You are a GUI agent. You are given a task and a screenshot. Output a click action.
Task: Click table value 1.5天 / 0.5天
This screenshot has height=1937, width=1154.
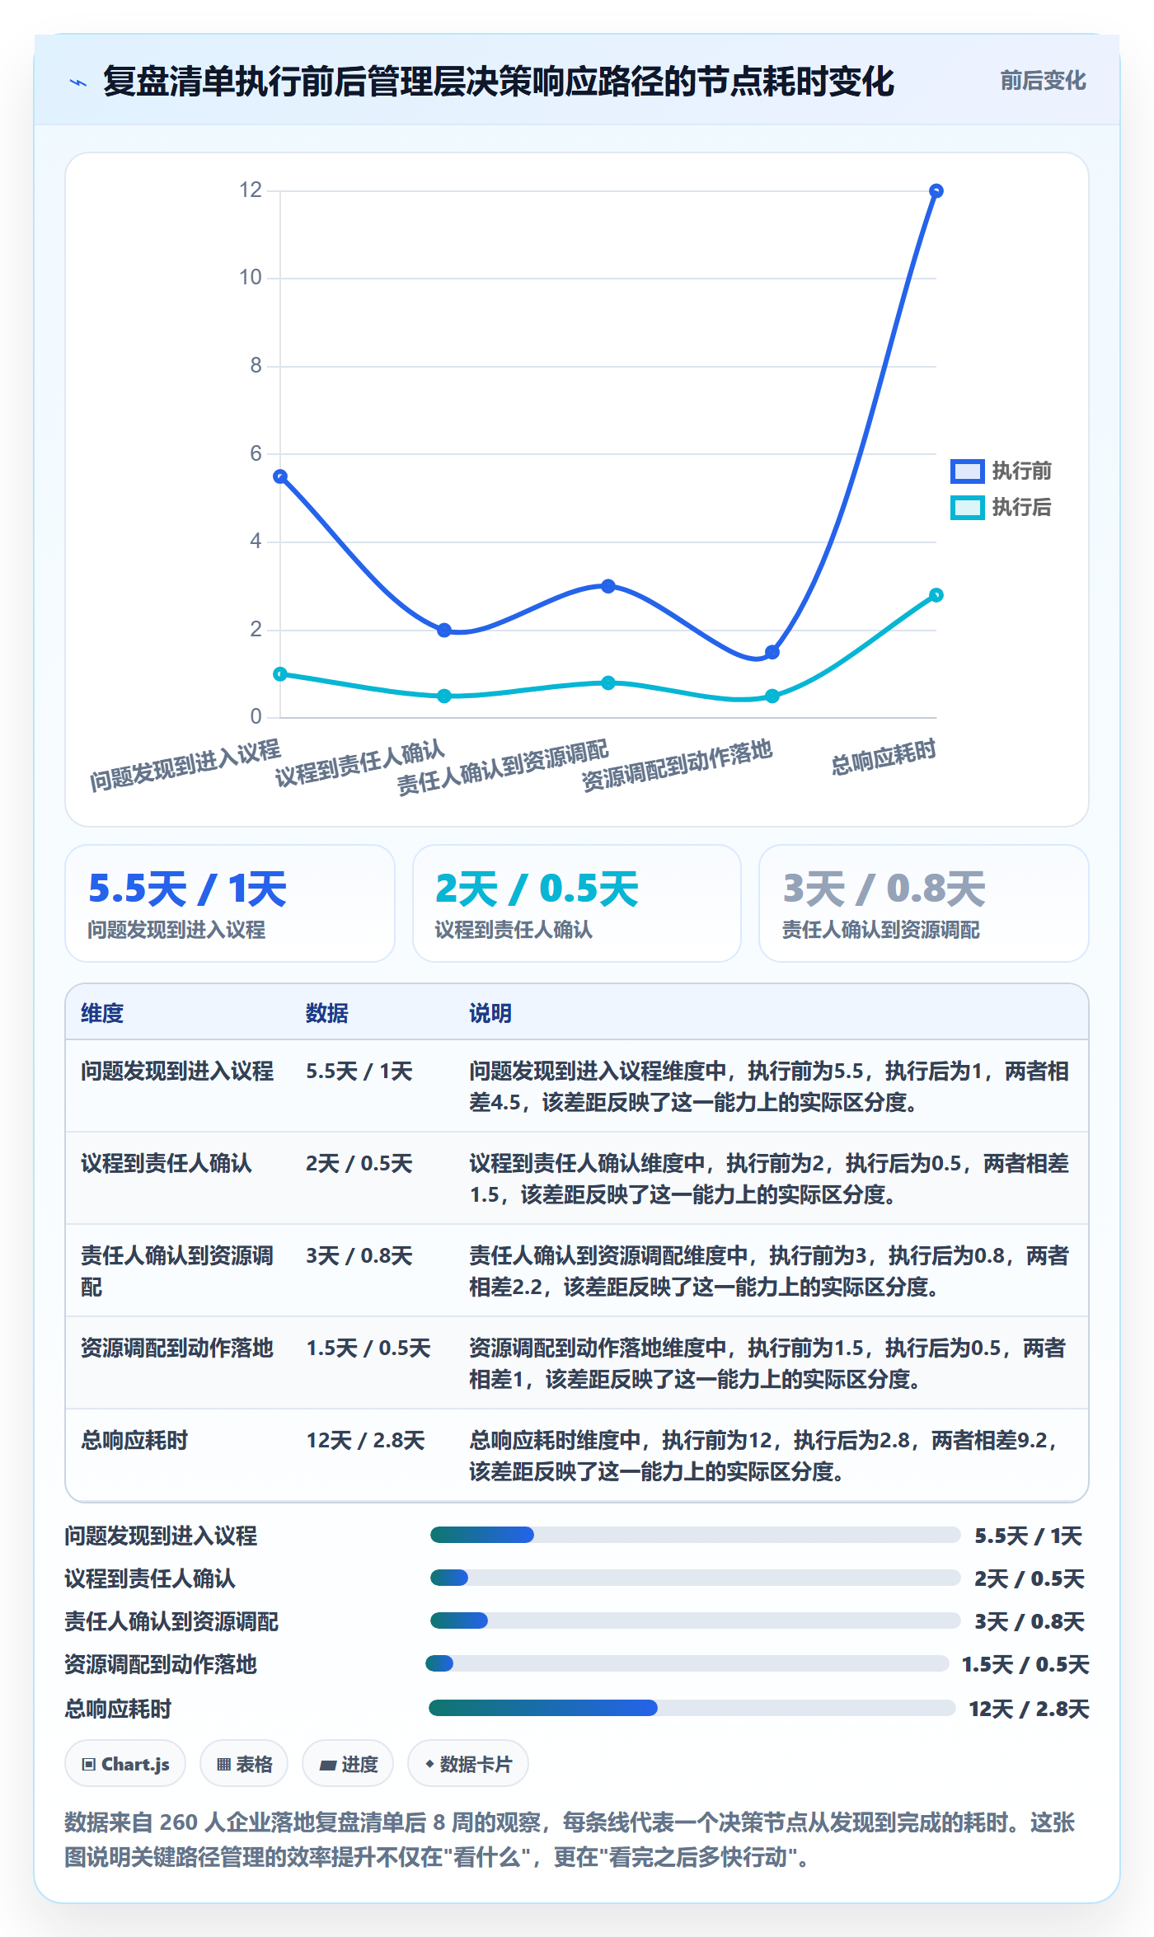[368, 1348]
